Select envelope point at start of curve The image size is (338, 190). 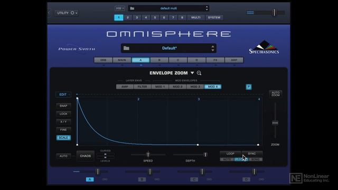[78, 99]
